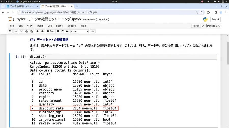Viewport: 229px width, 128px height.
Task: Run the selected cell
Action: click(51, 31)
